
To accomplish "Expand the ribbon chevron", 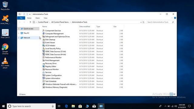I will click(172, 18).
